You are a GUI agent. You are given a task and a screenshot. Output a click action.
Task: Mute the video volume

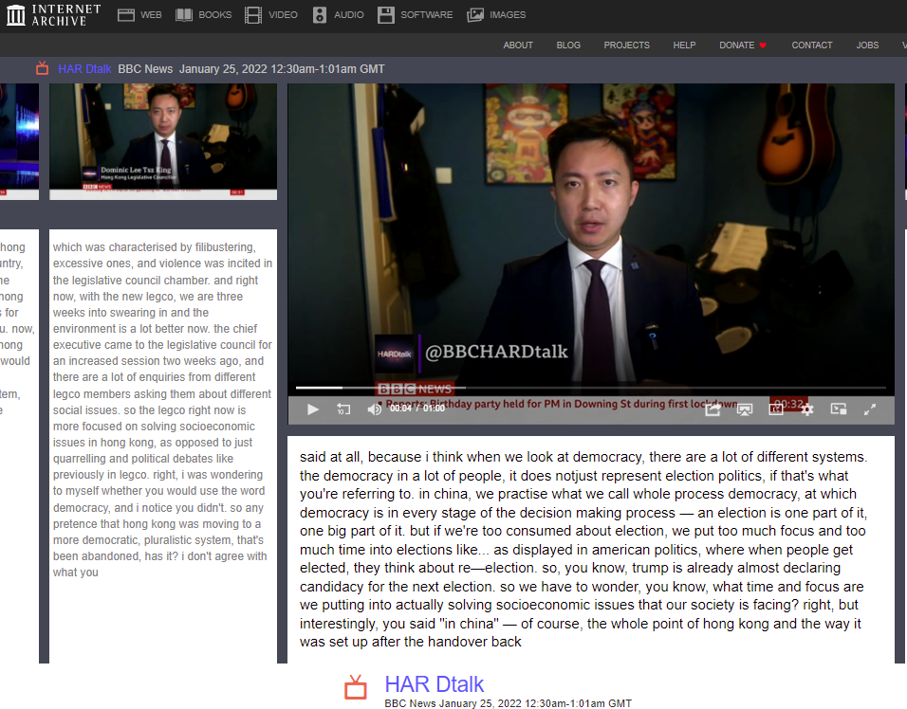click(374, 409)
